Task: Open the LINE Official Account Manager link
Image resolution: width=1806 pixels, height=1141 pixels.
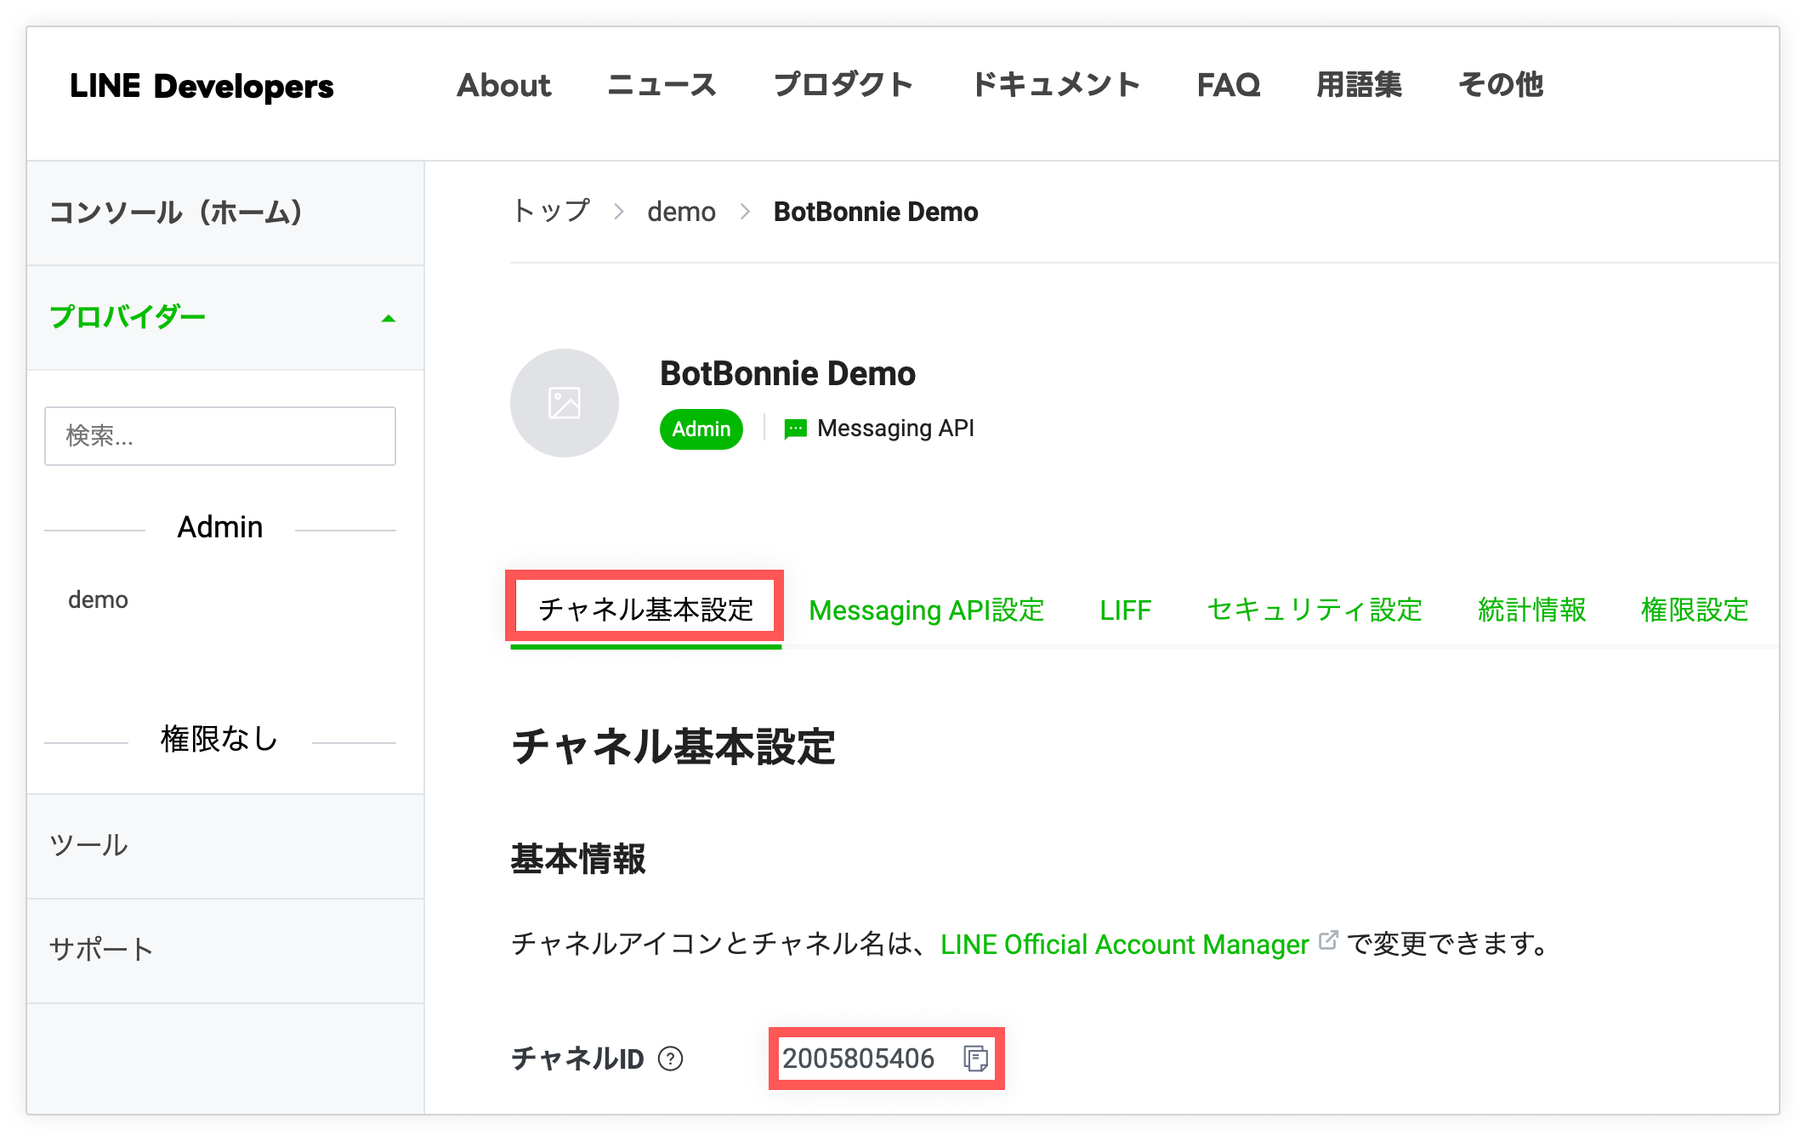Action: [x=1125, y=945]
